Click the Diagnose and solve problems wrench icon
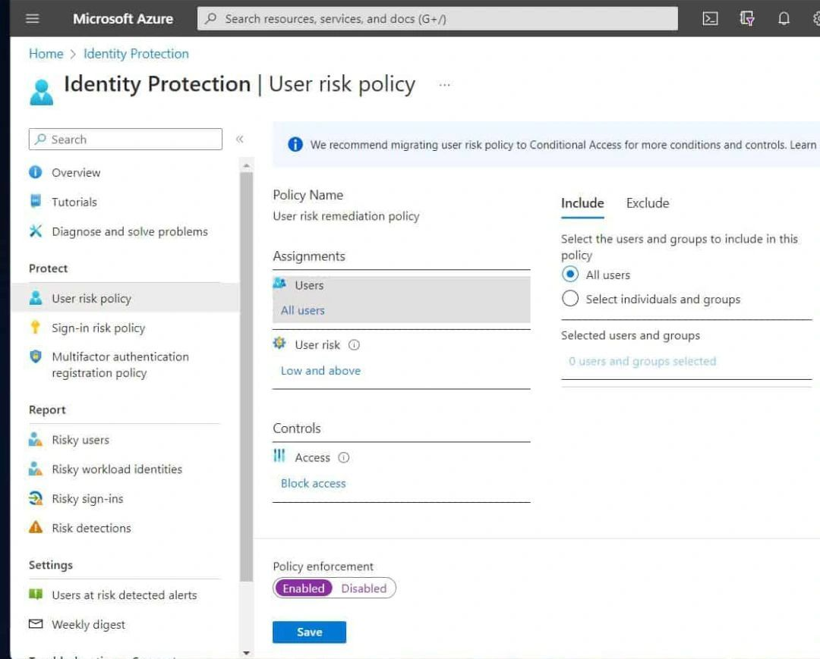The image size is (820, 659). (x=35, y=231)
